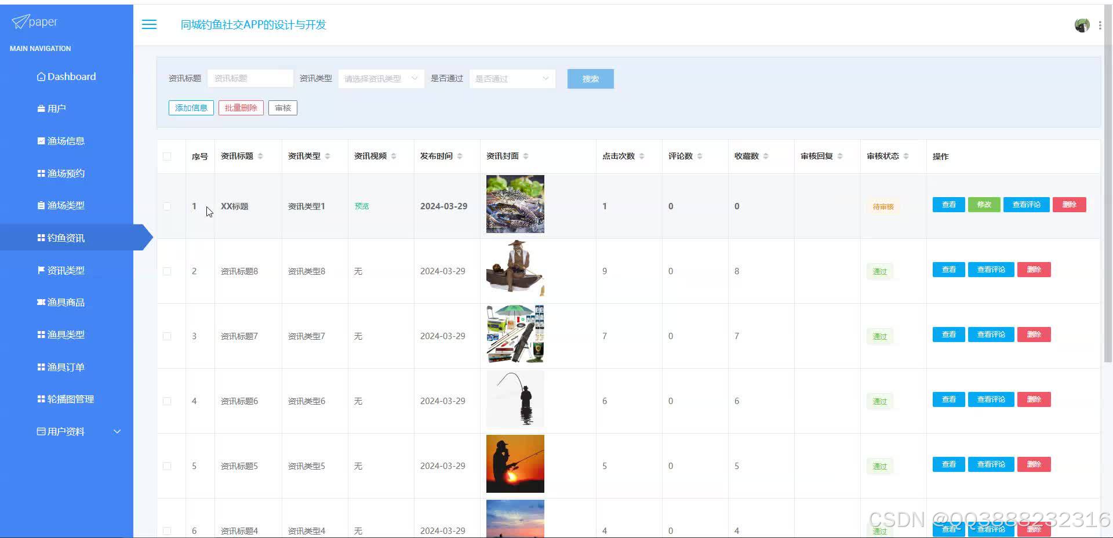Sort by 资讯封面 column arrows
Viewport: 1113px width, 538px height.
coord(526,156)
